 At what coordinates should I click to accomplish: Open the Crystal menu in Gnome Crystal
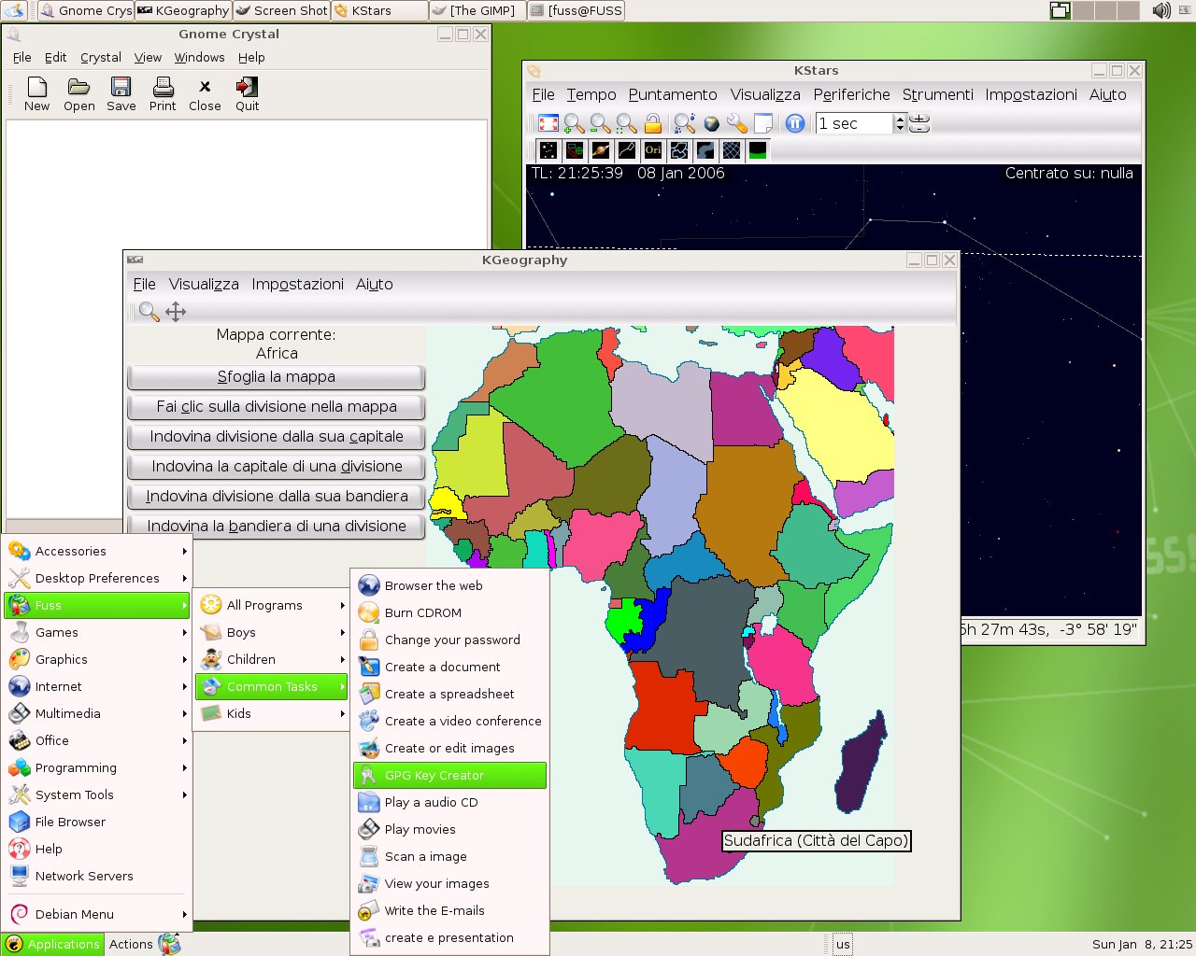pyautogui.click(x=101, y=57)
